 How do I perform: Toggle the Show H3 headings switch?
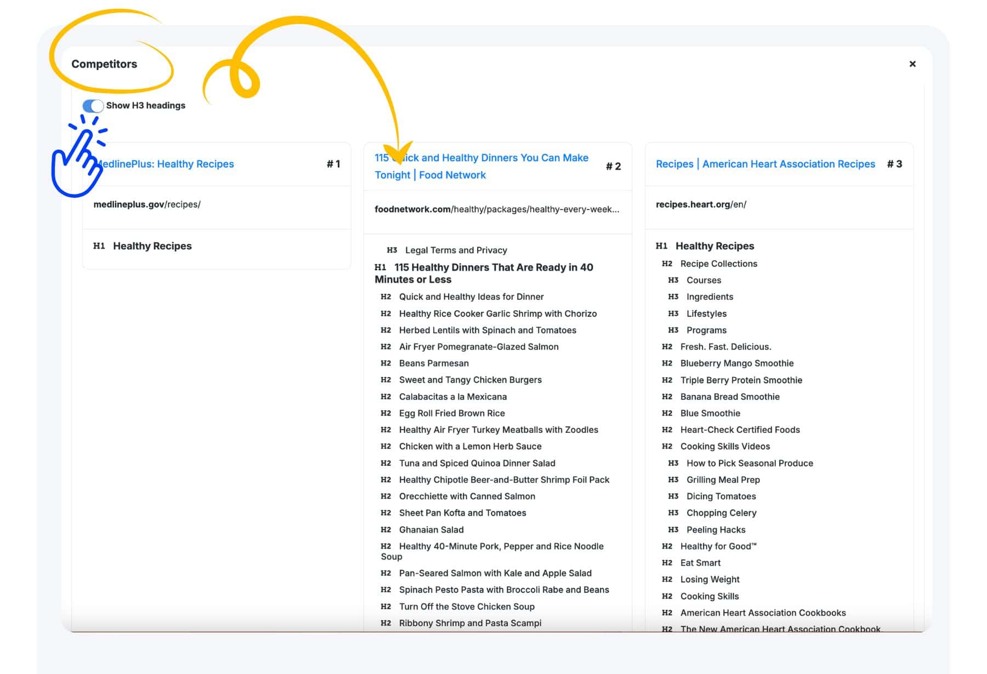click(x=93, y=106)
